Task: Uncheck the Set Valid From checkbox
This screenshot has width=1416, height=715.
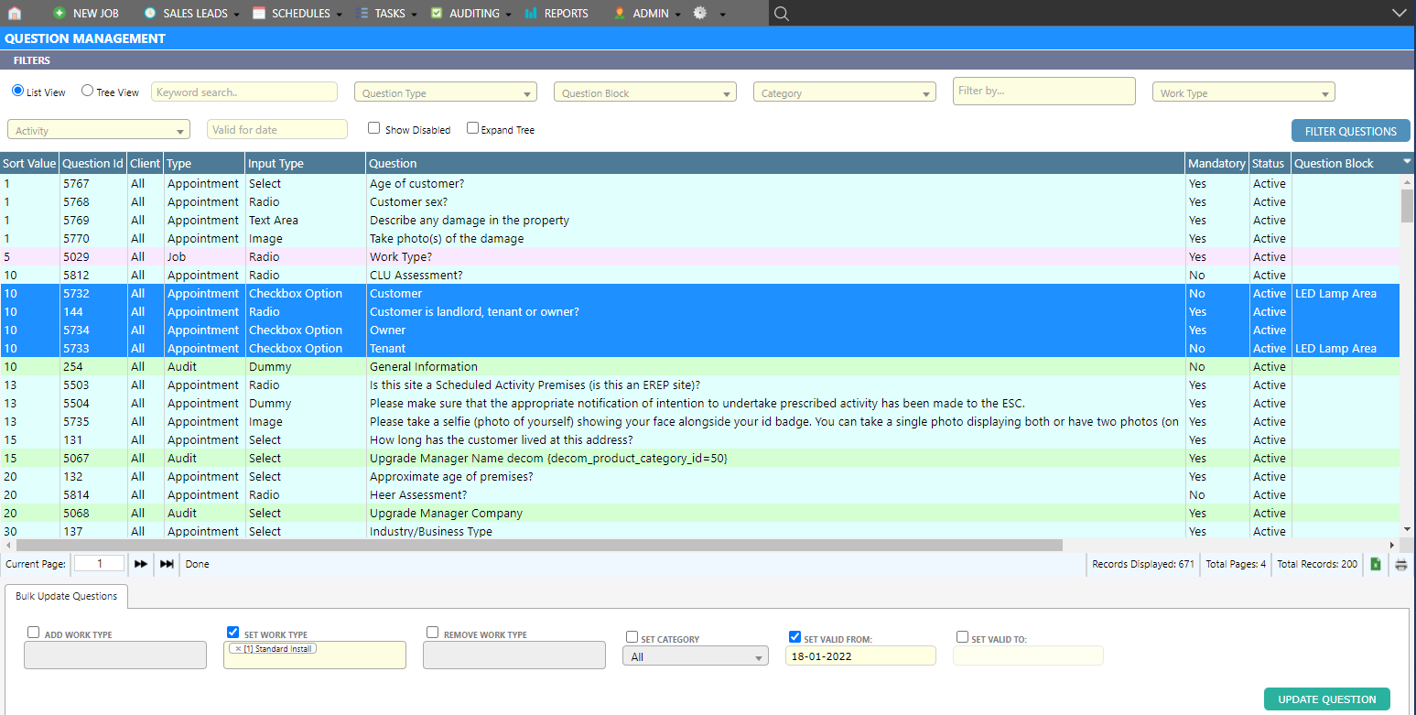Action: point(794,637)
